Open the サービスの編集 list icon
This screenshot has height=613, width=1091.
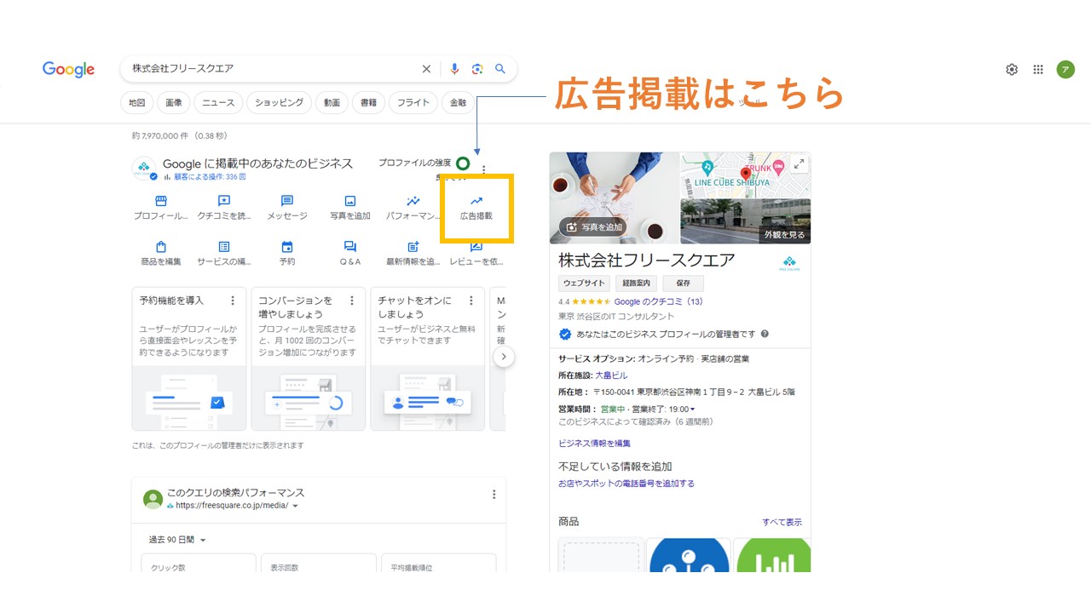(224, 247)
